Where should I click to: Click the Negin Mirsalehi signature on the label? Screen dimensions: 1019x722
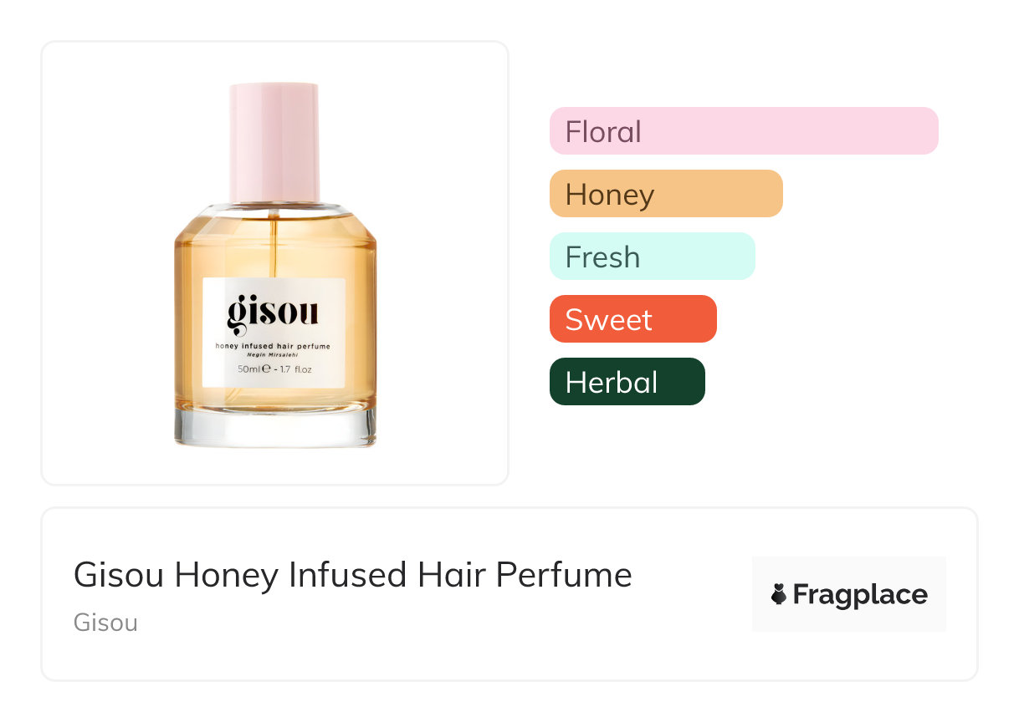click(x=274, y=354)
